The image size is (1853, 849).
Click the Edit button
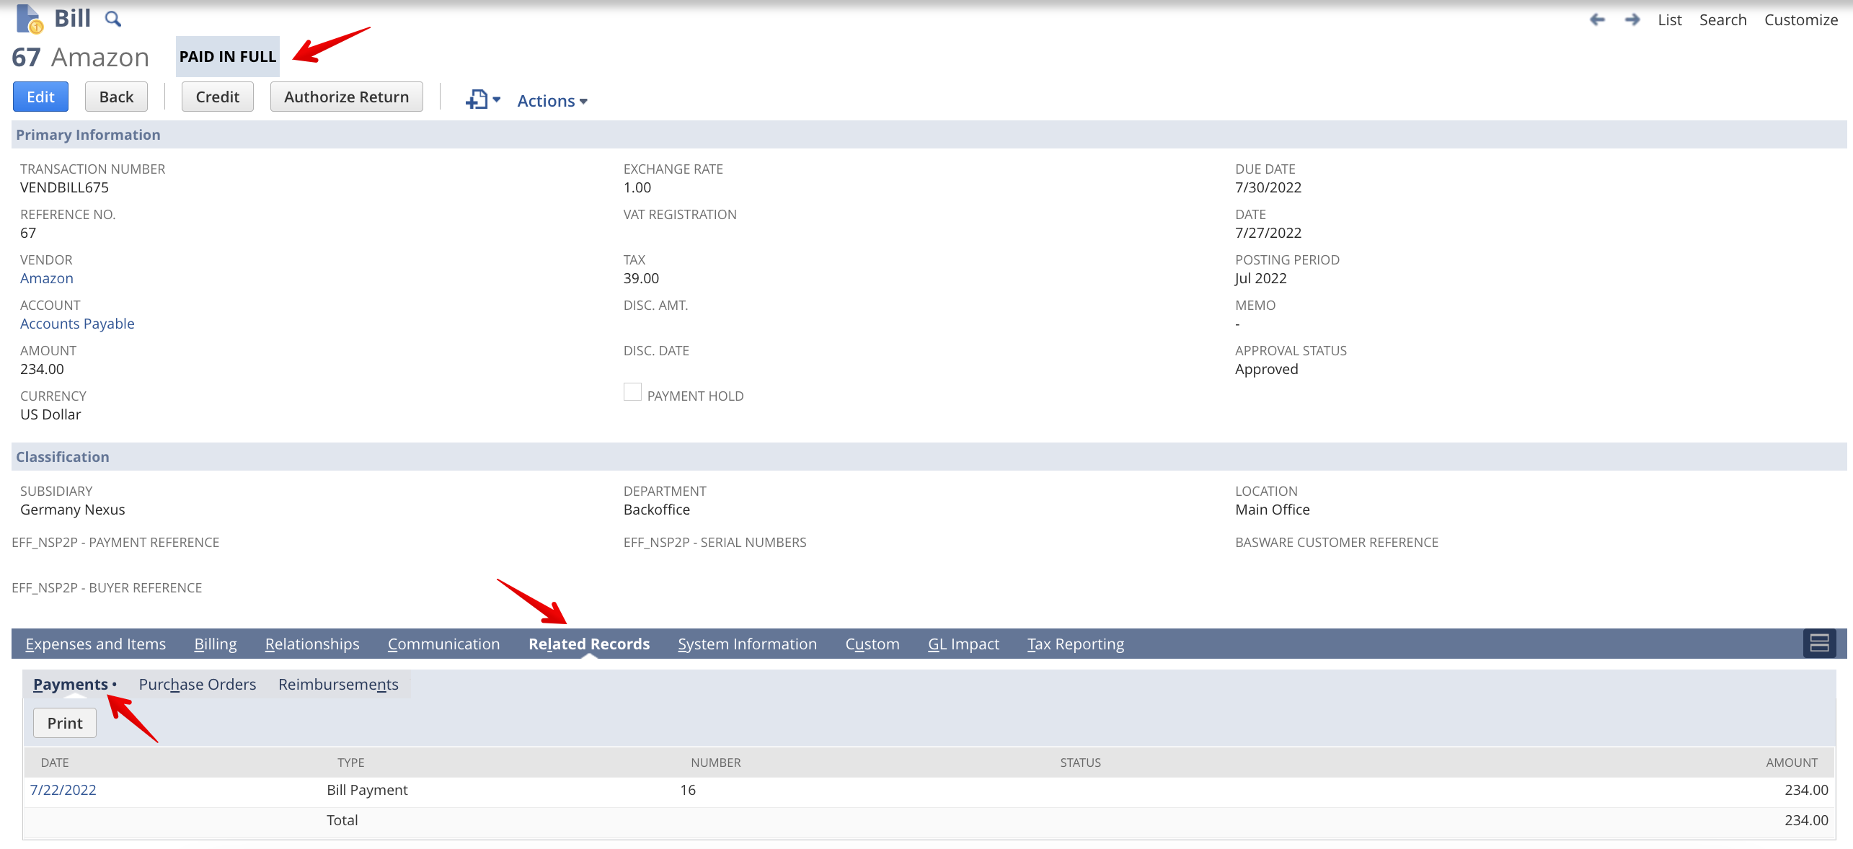(x=40, y=97)
